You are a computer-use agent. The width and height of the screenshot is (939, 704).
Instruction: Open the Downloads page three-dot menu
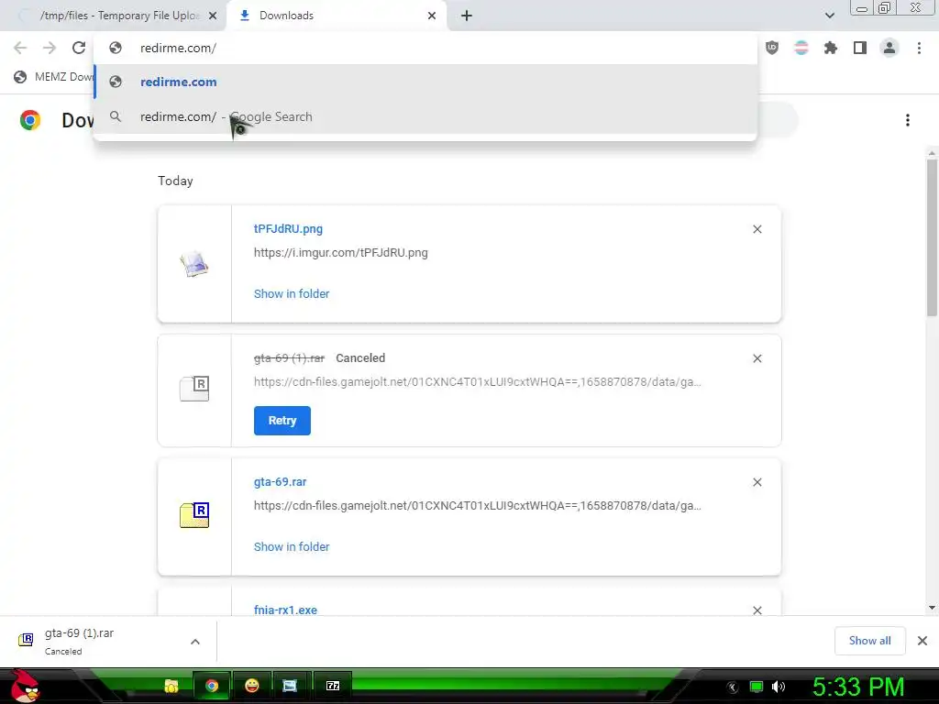tap(908, 120)
